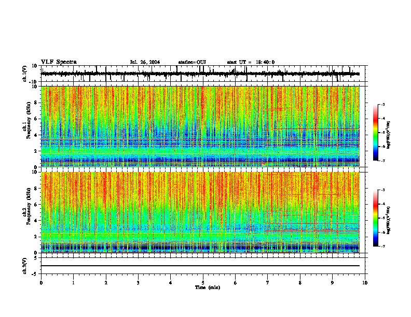Click ch.1 "Frequency (kHz)" axis label
The height and width of the screenshot is (317, 411).
(29, 120)
